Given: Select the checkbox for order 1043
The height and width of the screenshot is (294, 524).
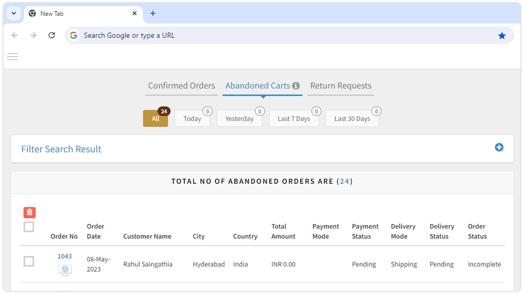Looking at the screenshot, I should click(x=29, y=261).
